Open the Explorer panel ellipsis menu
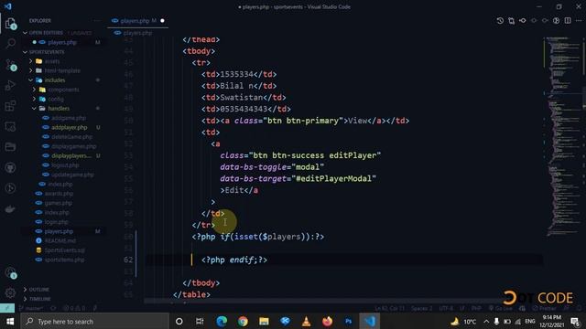586x329 pixels. pos(97,21)
